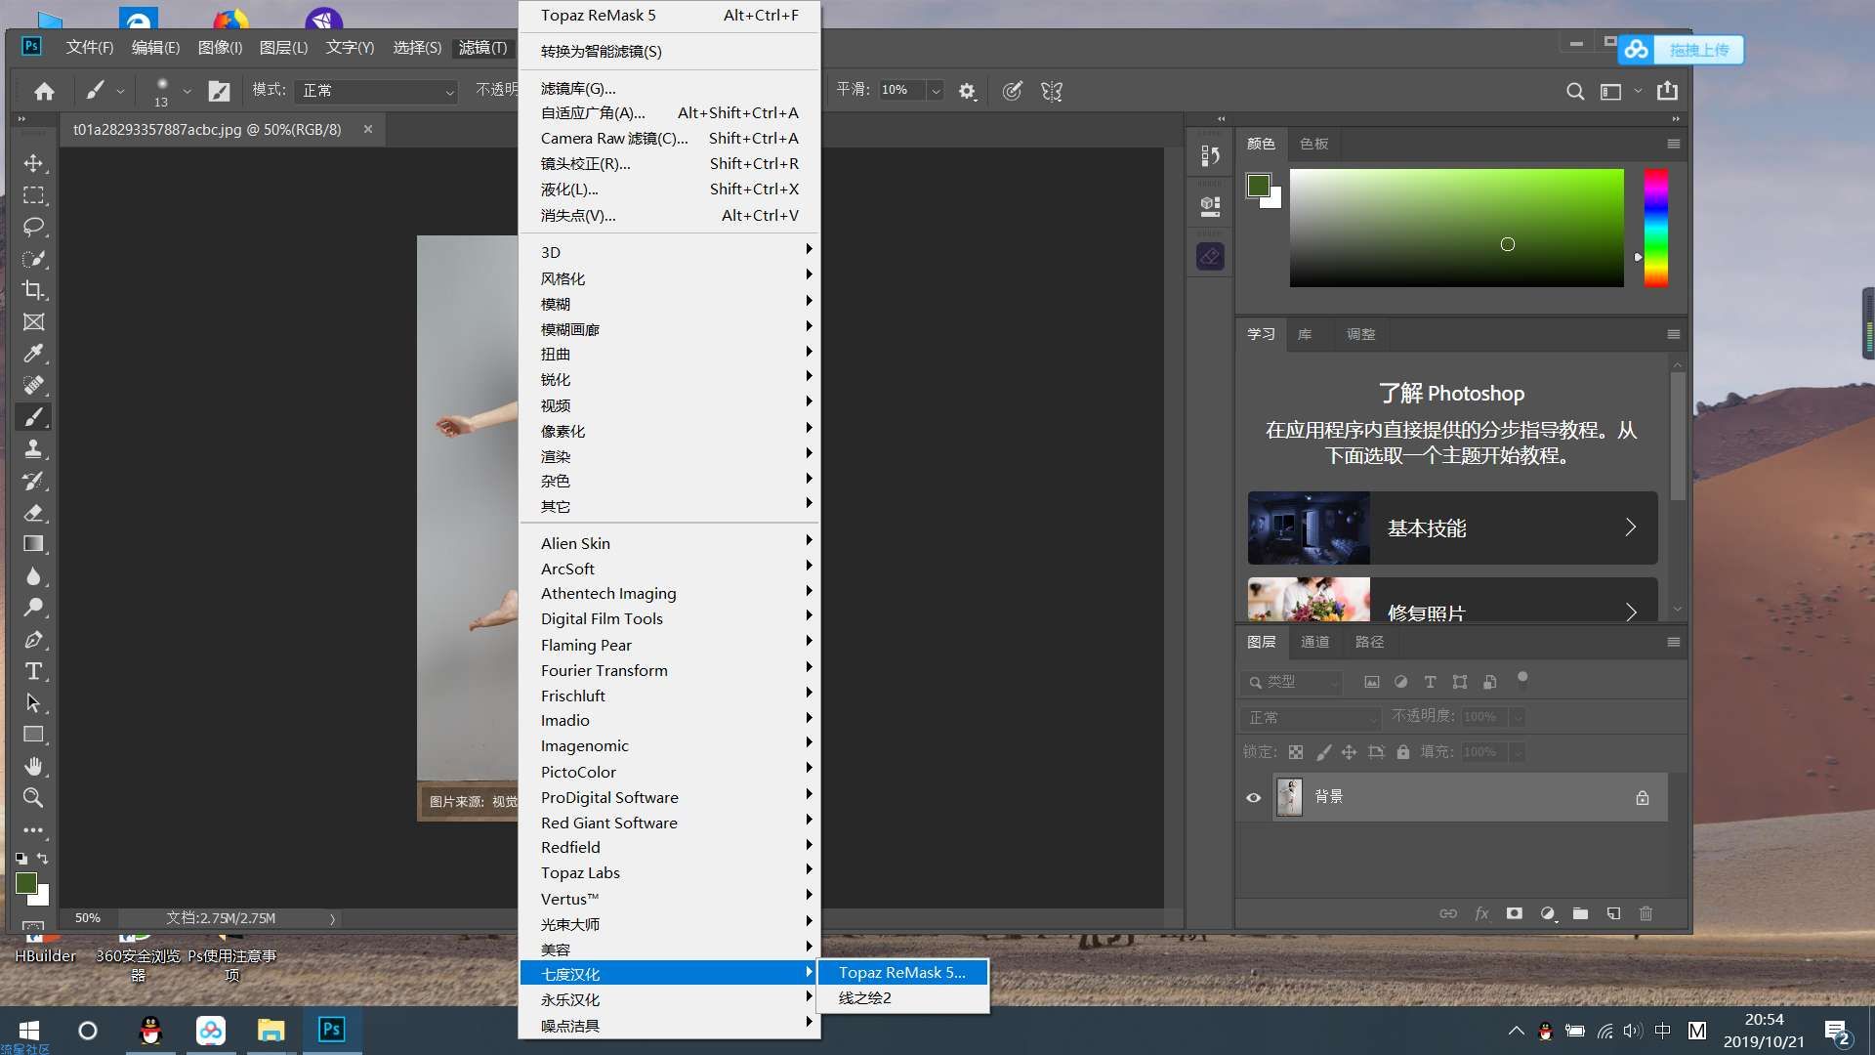
Task: Select the Move tool
Action: 33,163
